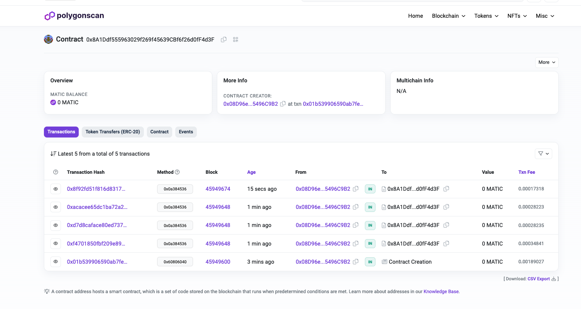Image resolution: width=581 pixels, height=309 pixels.
Task: Go to the Home menu item
Action: point(416,16)
